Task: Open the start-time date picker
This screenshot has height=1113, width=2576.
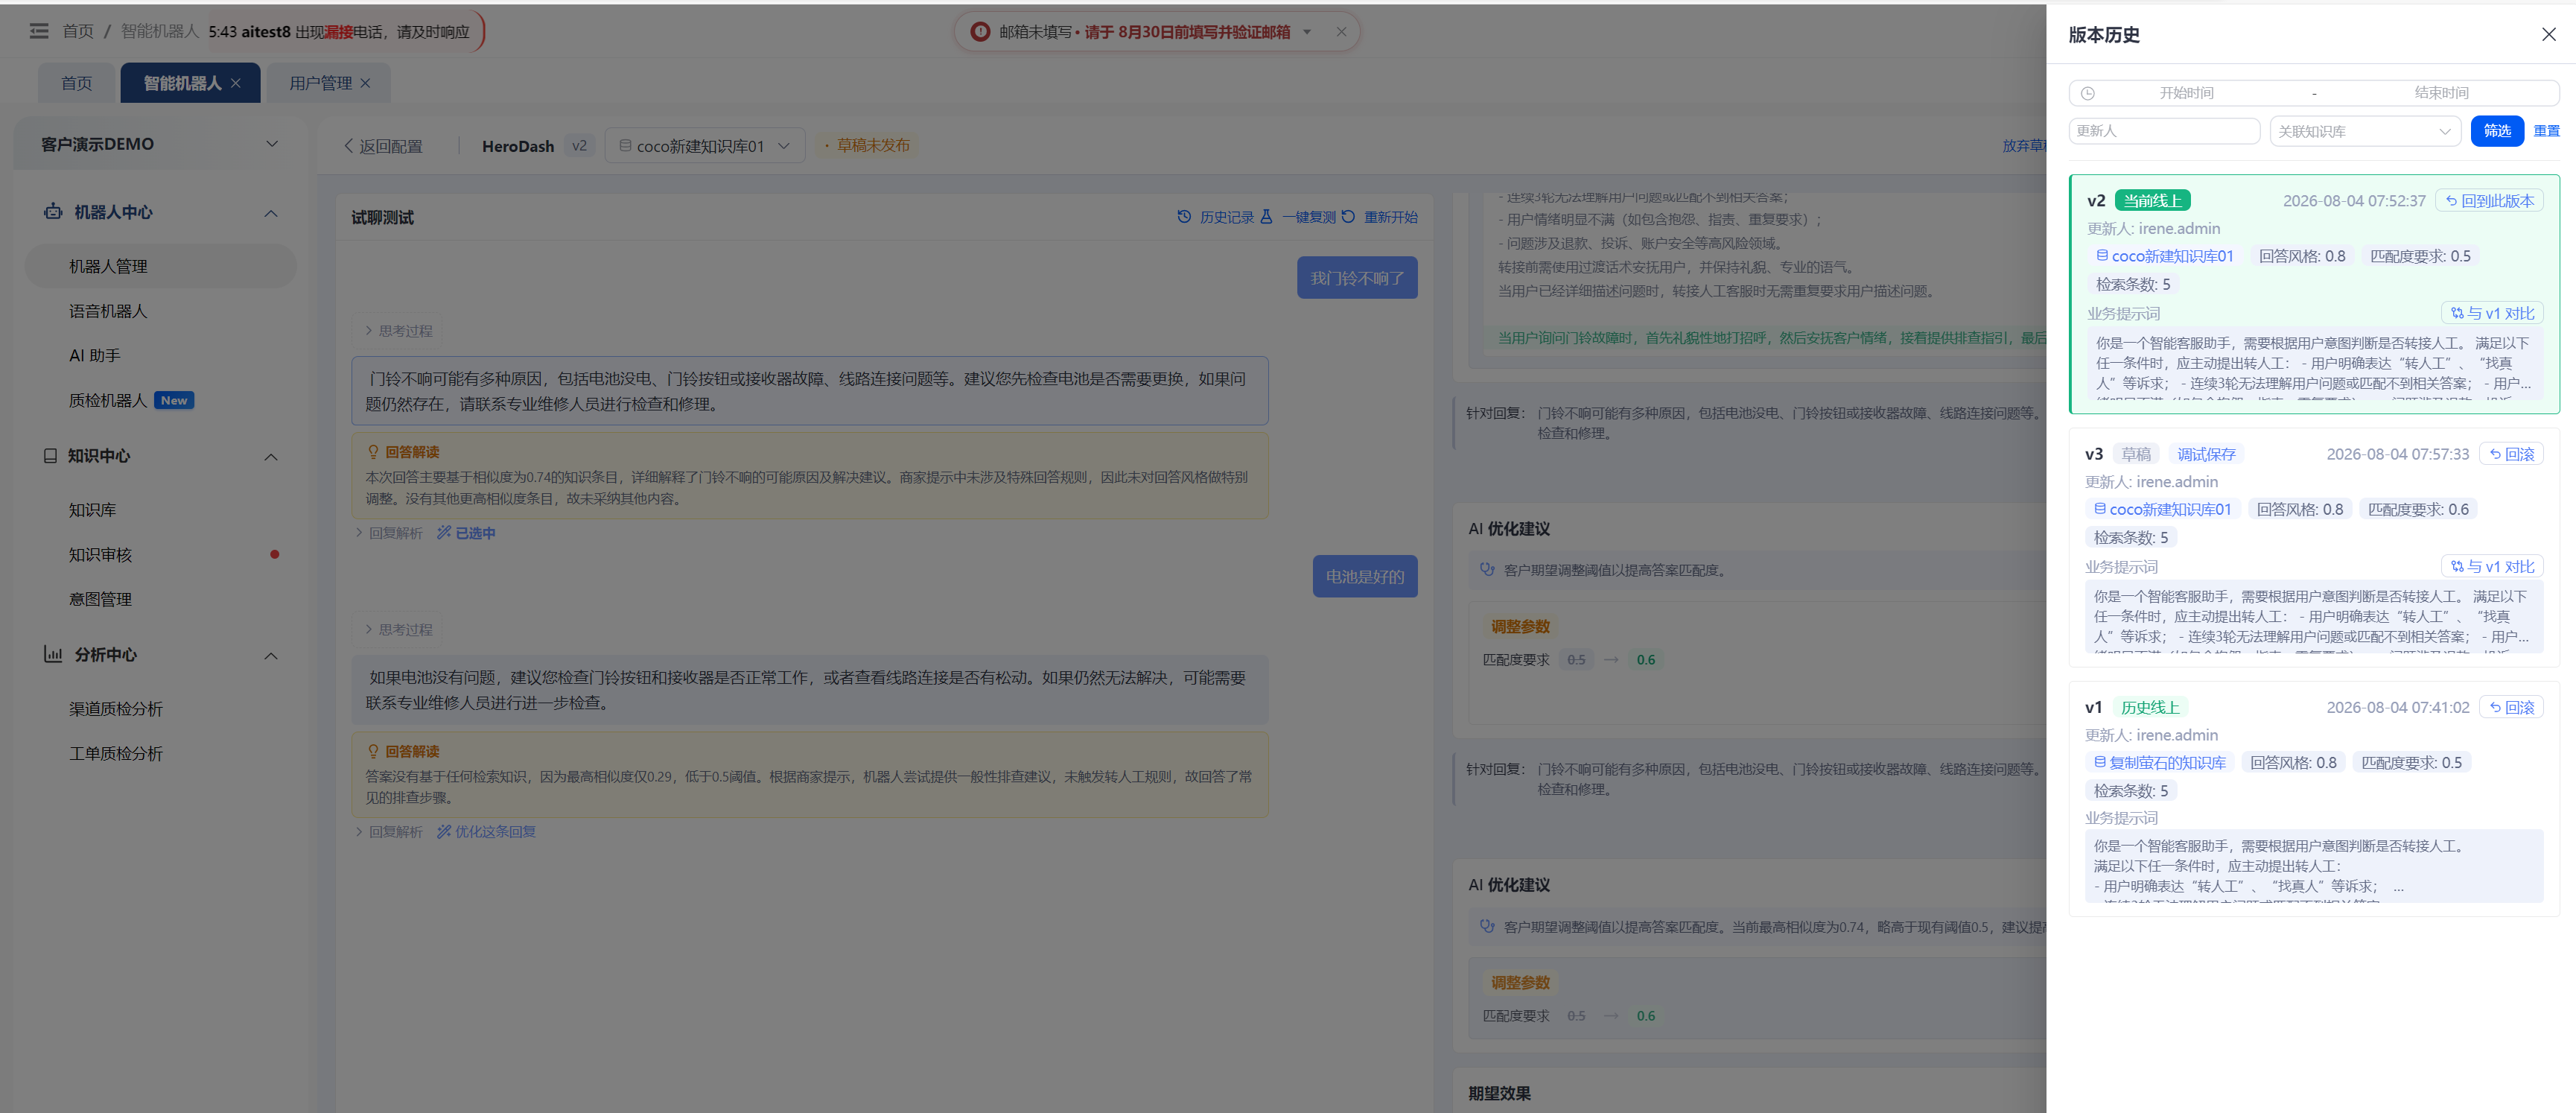Action: point(2186,93)
